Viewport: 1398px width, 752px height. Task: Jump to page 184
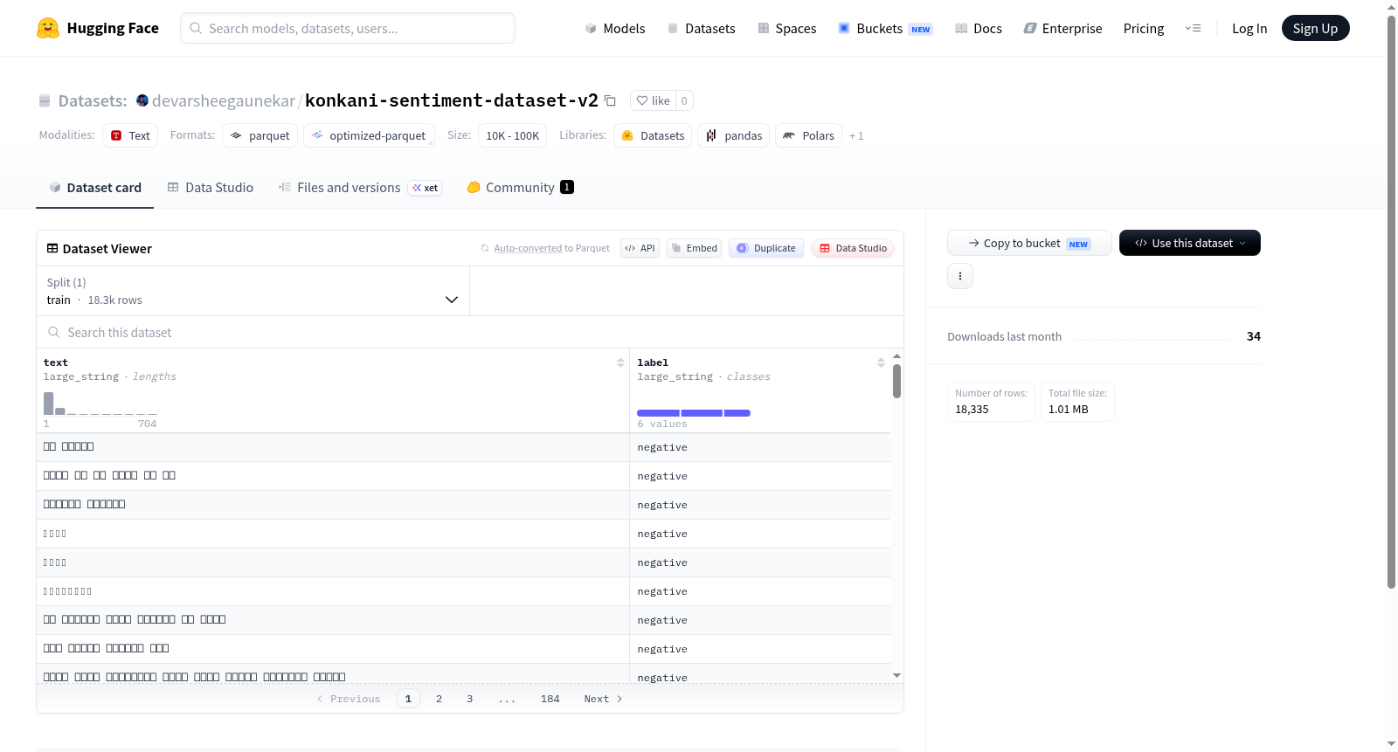coord(550,699)
